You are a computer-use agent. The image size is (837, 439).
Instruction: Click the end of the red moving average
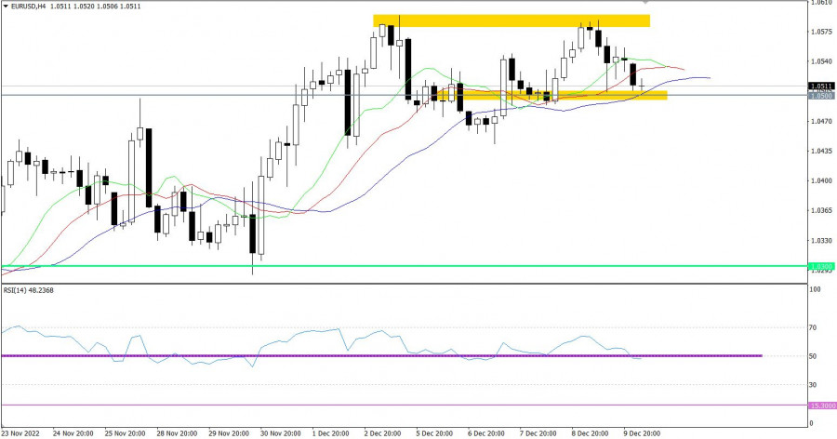(684, 69)
